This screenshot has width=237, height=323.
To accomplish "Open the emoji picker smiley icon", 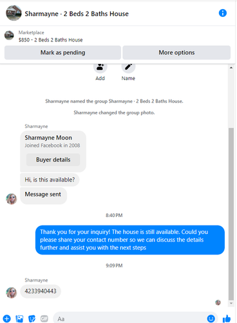I will click(x=211, y=318).
